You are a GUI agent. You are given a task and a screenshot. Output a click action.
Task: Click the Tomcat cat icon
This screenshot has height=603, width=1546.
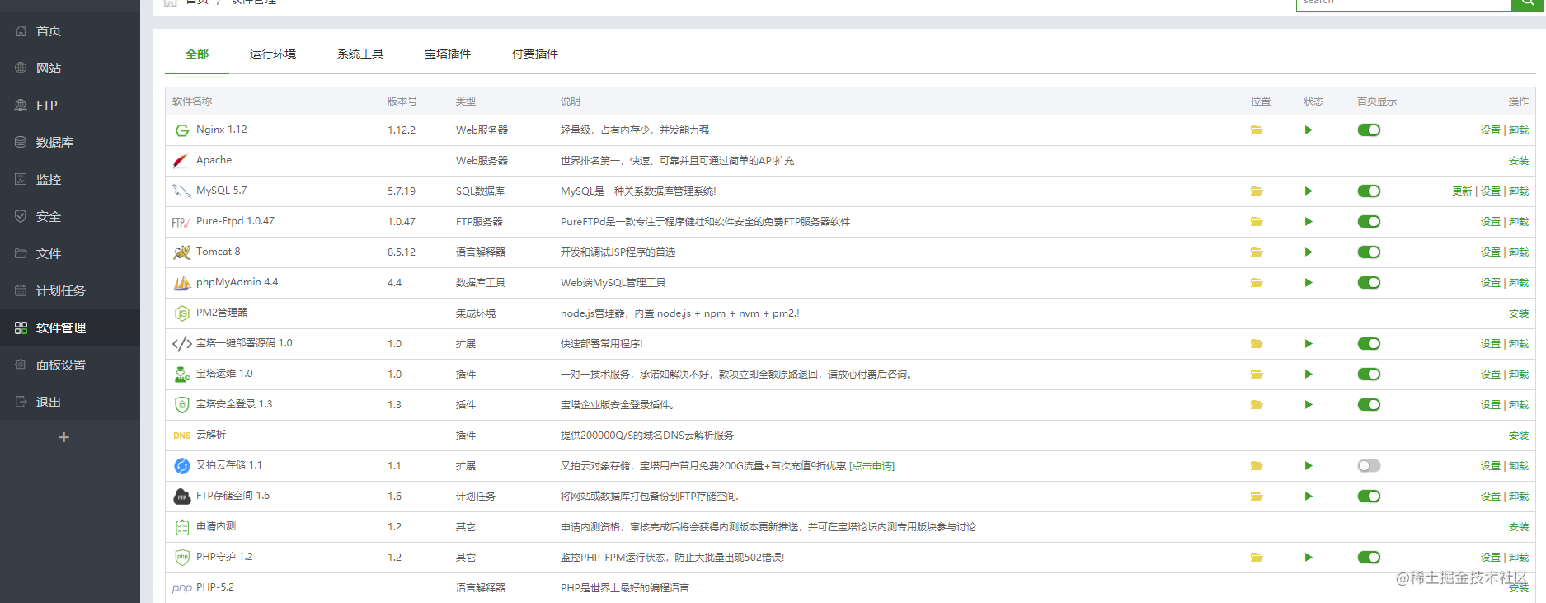(x=181, y=252)
